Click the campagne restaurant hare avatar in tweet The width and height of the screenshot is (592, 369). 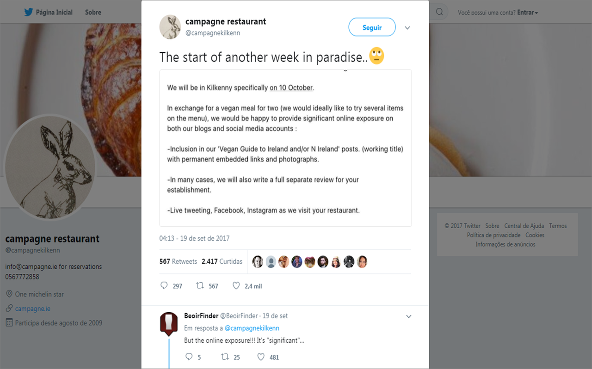170,27
